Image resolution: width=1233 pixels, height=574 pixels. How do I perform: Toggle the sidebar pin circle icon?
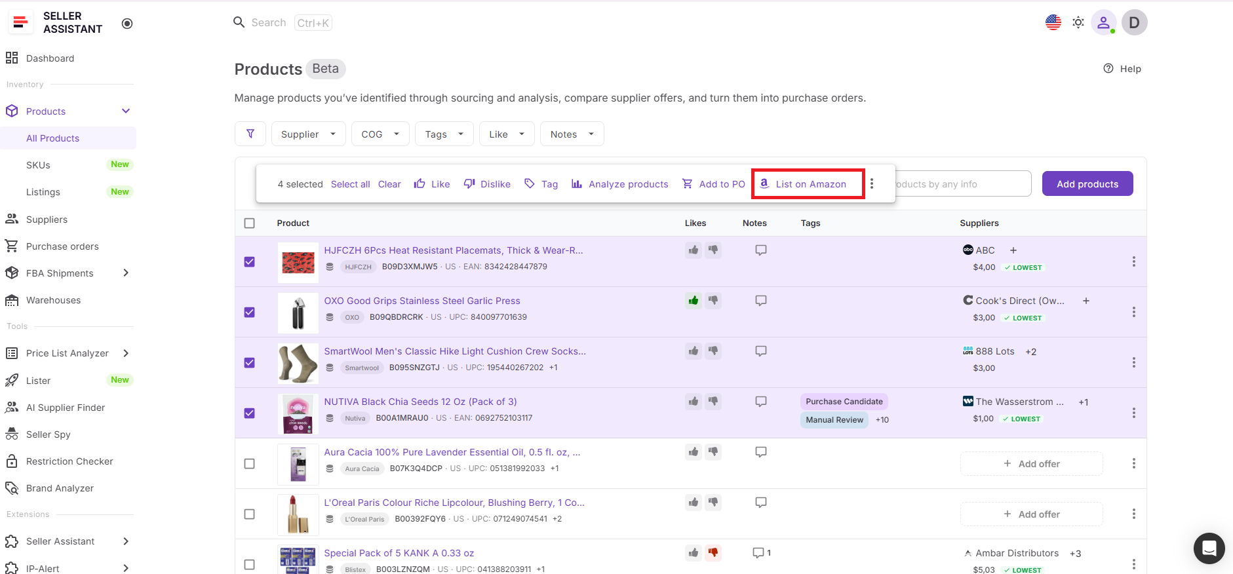127,24
